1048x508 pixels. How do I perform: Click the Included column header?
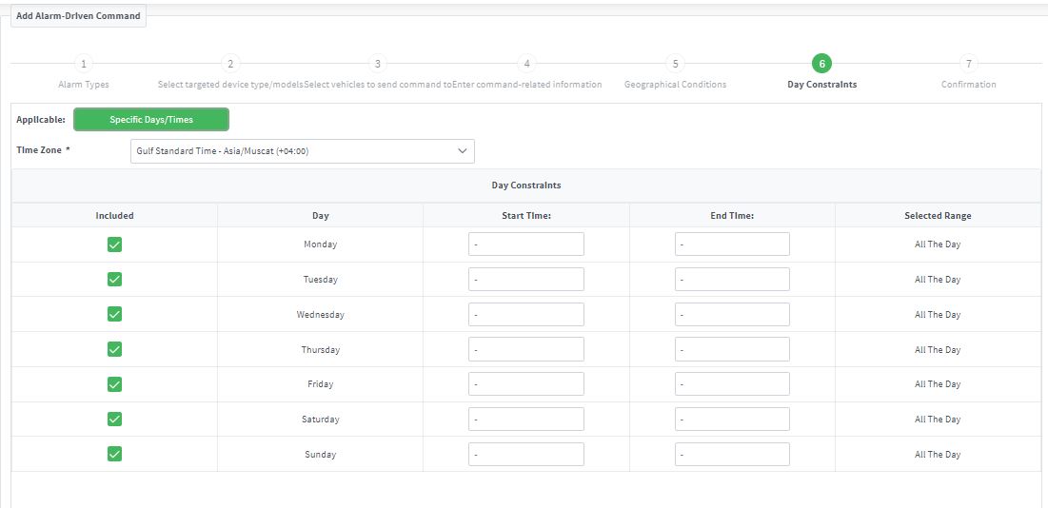[114, 216]
